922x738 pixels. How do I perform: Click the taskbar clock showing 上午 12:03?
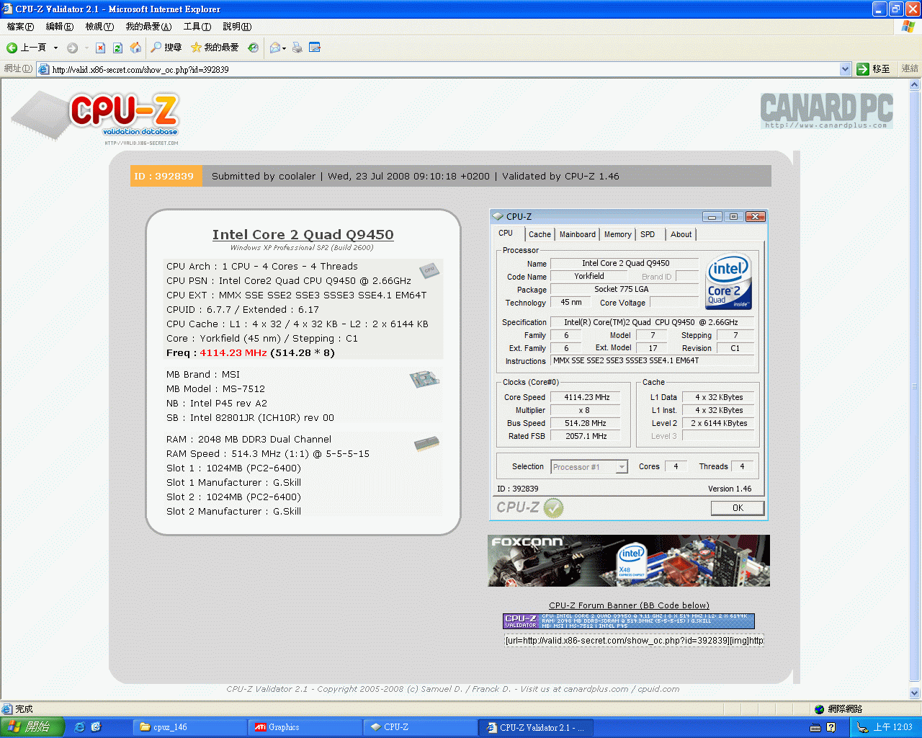click(893, 727)
